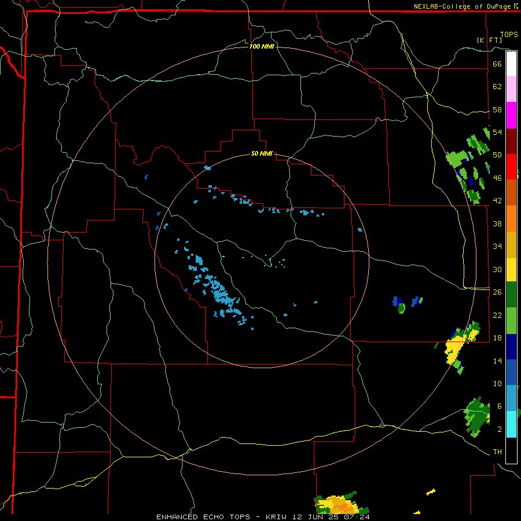Click the 34 legend value
This screenshot has width=521, height=521.
pos(497,247)
